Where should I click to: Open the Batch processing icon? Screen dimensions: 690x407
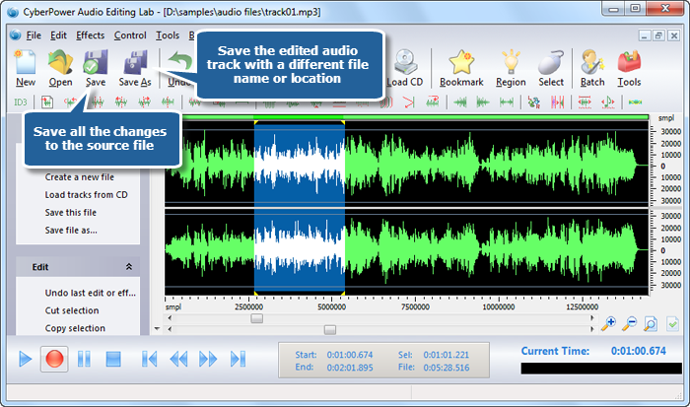591,62
